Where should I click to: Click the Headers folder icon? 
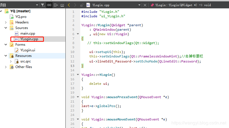click(12, 22)
